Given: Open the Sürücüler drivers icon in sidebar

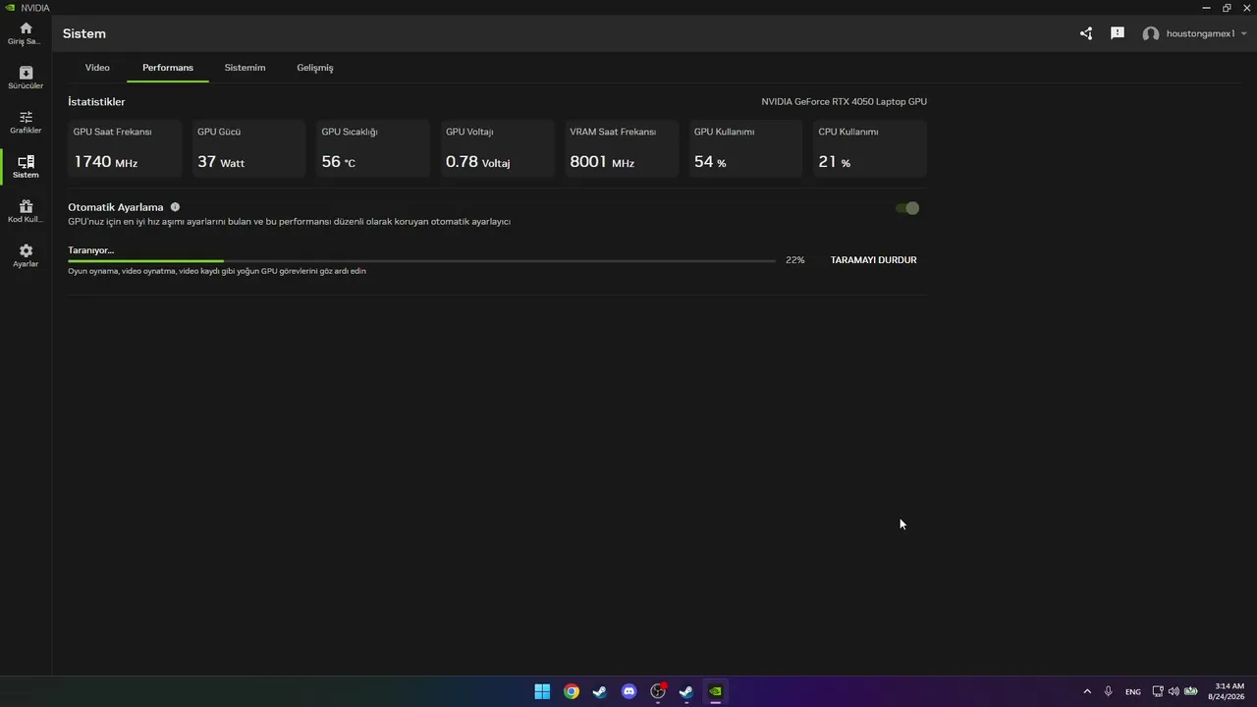Looking at the screenshot, I should click(26, 73).
